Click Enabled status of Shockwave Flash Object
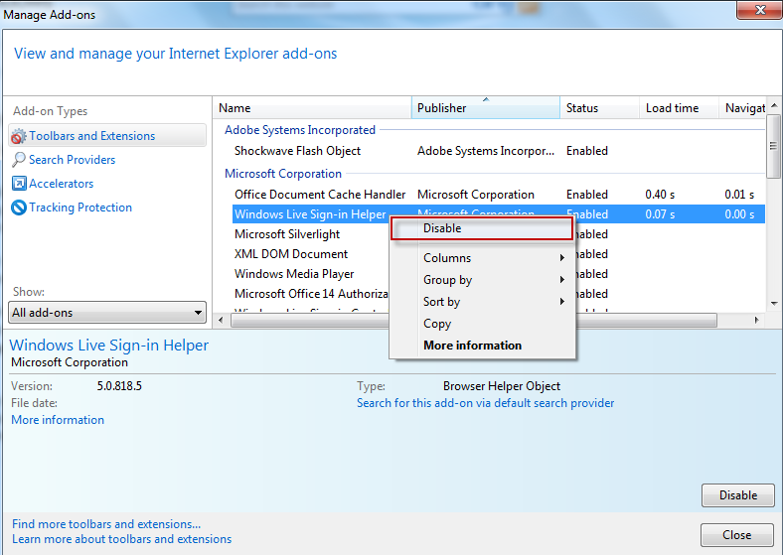 [x=587, y=151]
